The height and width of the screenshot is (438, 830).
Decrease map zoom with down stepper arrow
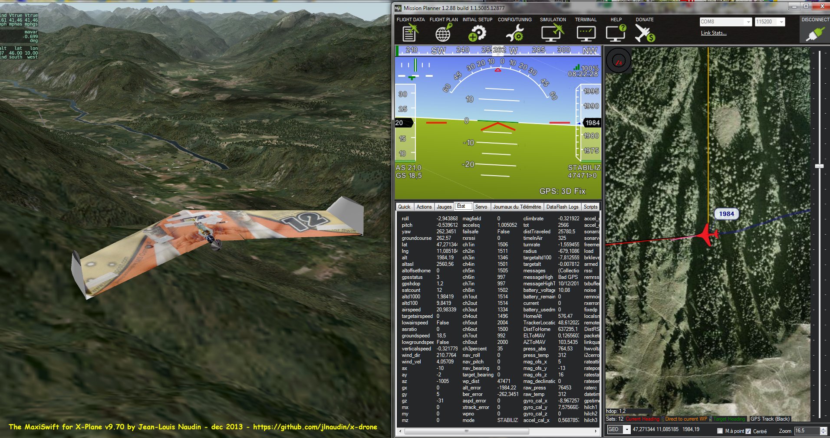(x=823, y=432)
